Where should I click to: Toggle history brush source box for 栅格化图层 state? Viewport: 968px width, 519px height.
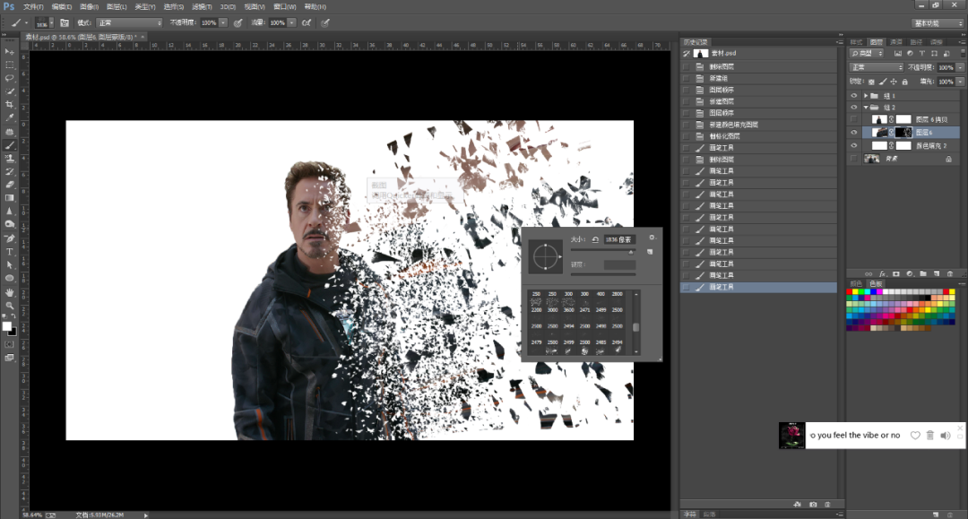pos(686,136)
